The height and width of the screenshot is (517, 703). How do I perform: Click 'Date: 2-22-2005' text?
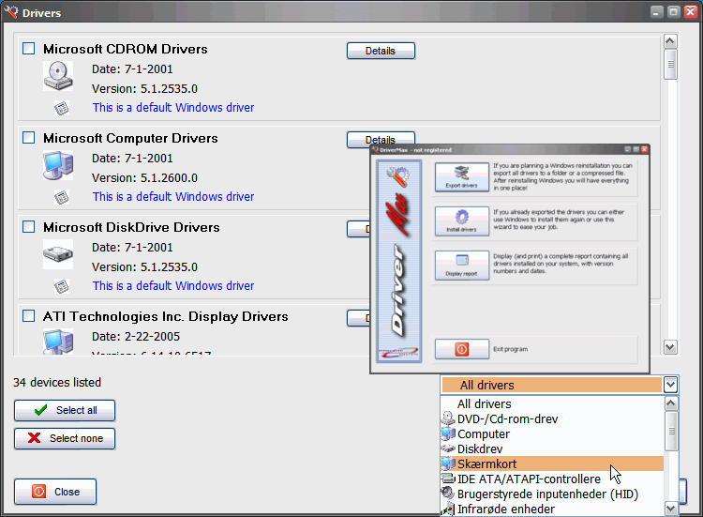coord(136,337)
